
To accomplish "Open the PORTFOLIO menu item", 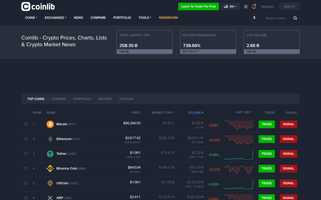I will [x=122, y=18].
